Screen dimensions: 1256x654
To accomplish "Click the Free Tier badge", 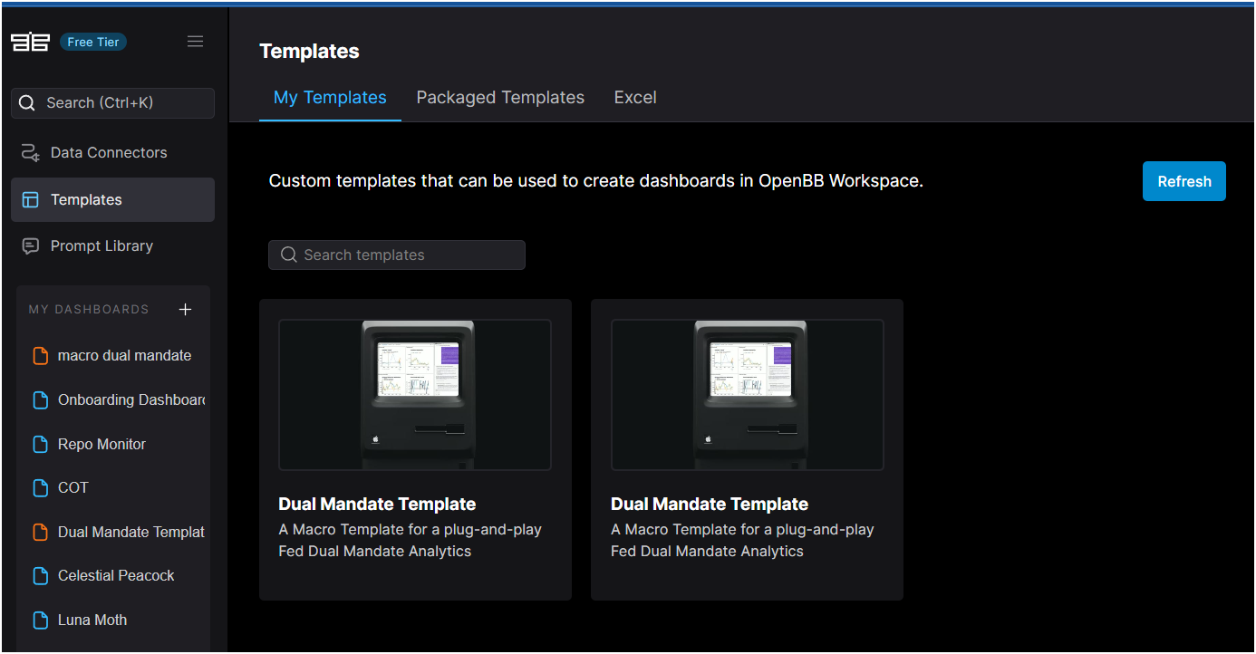I will [93, 42].
